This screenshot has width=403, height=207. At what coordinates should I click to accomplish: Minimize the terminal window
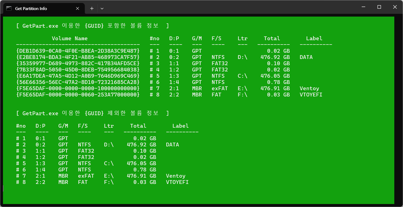363,7
